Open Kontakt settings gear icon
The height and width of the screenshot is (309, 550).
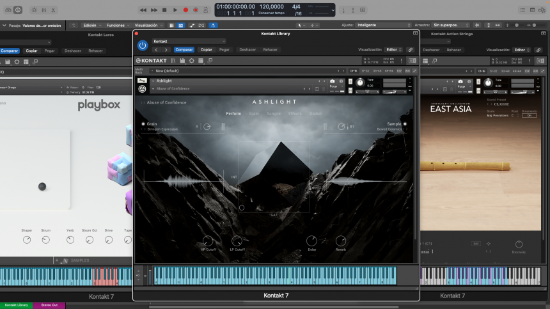[191, 61]
